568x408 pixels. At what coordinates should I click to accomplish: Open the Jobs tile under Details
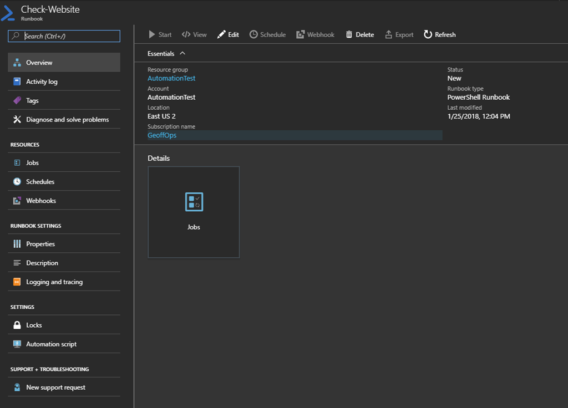(x=194, y=212)
